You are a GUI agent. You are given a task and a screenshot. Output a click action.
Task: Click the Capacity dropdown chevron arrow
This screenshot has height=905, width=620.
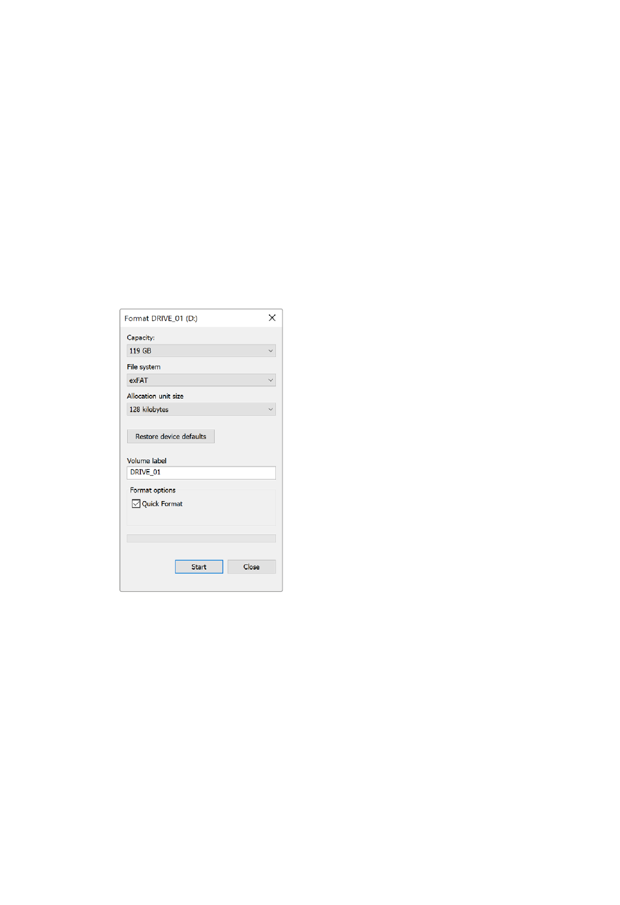[x=270, y=351]
